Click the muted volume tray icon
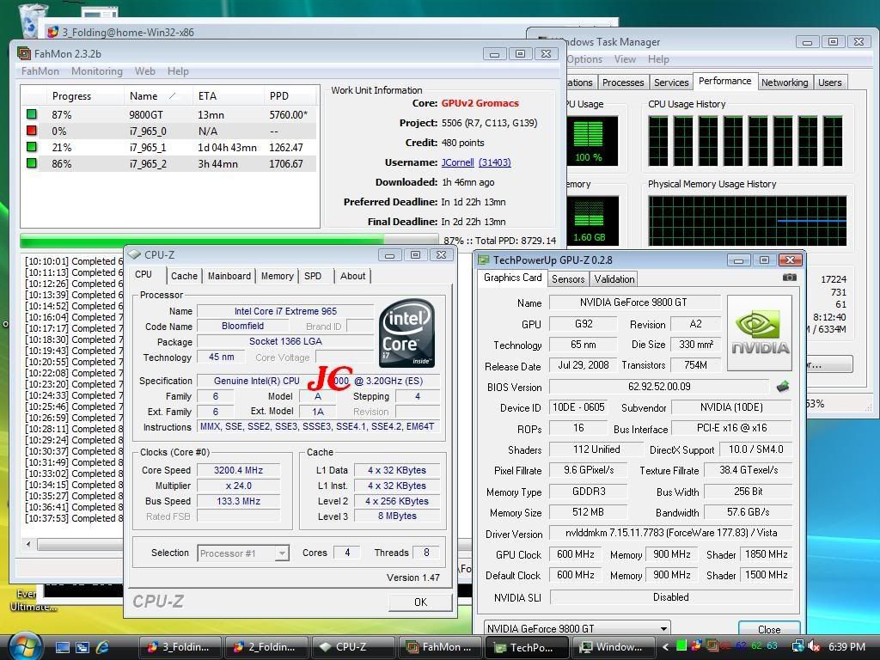The image size is (880, 660). 813,646
